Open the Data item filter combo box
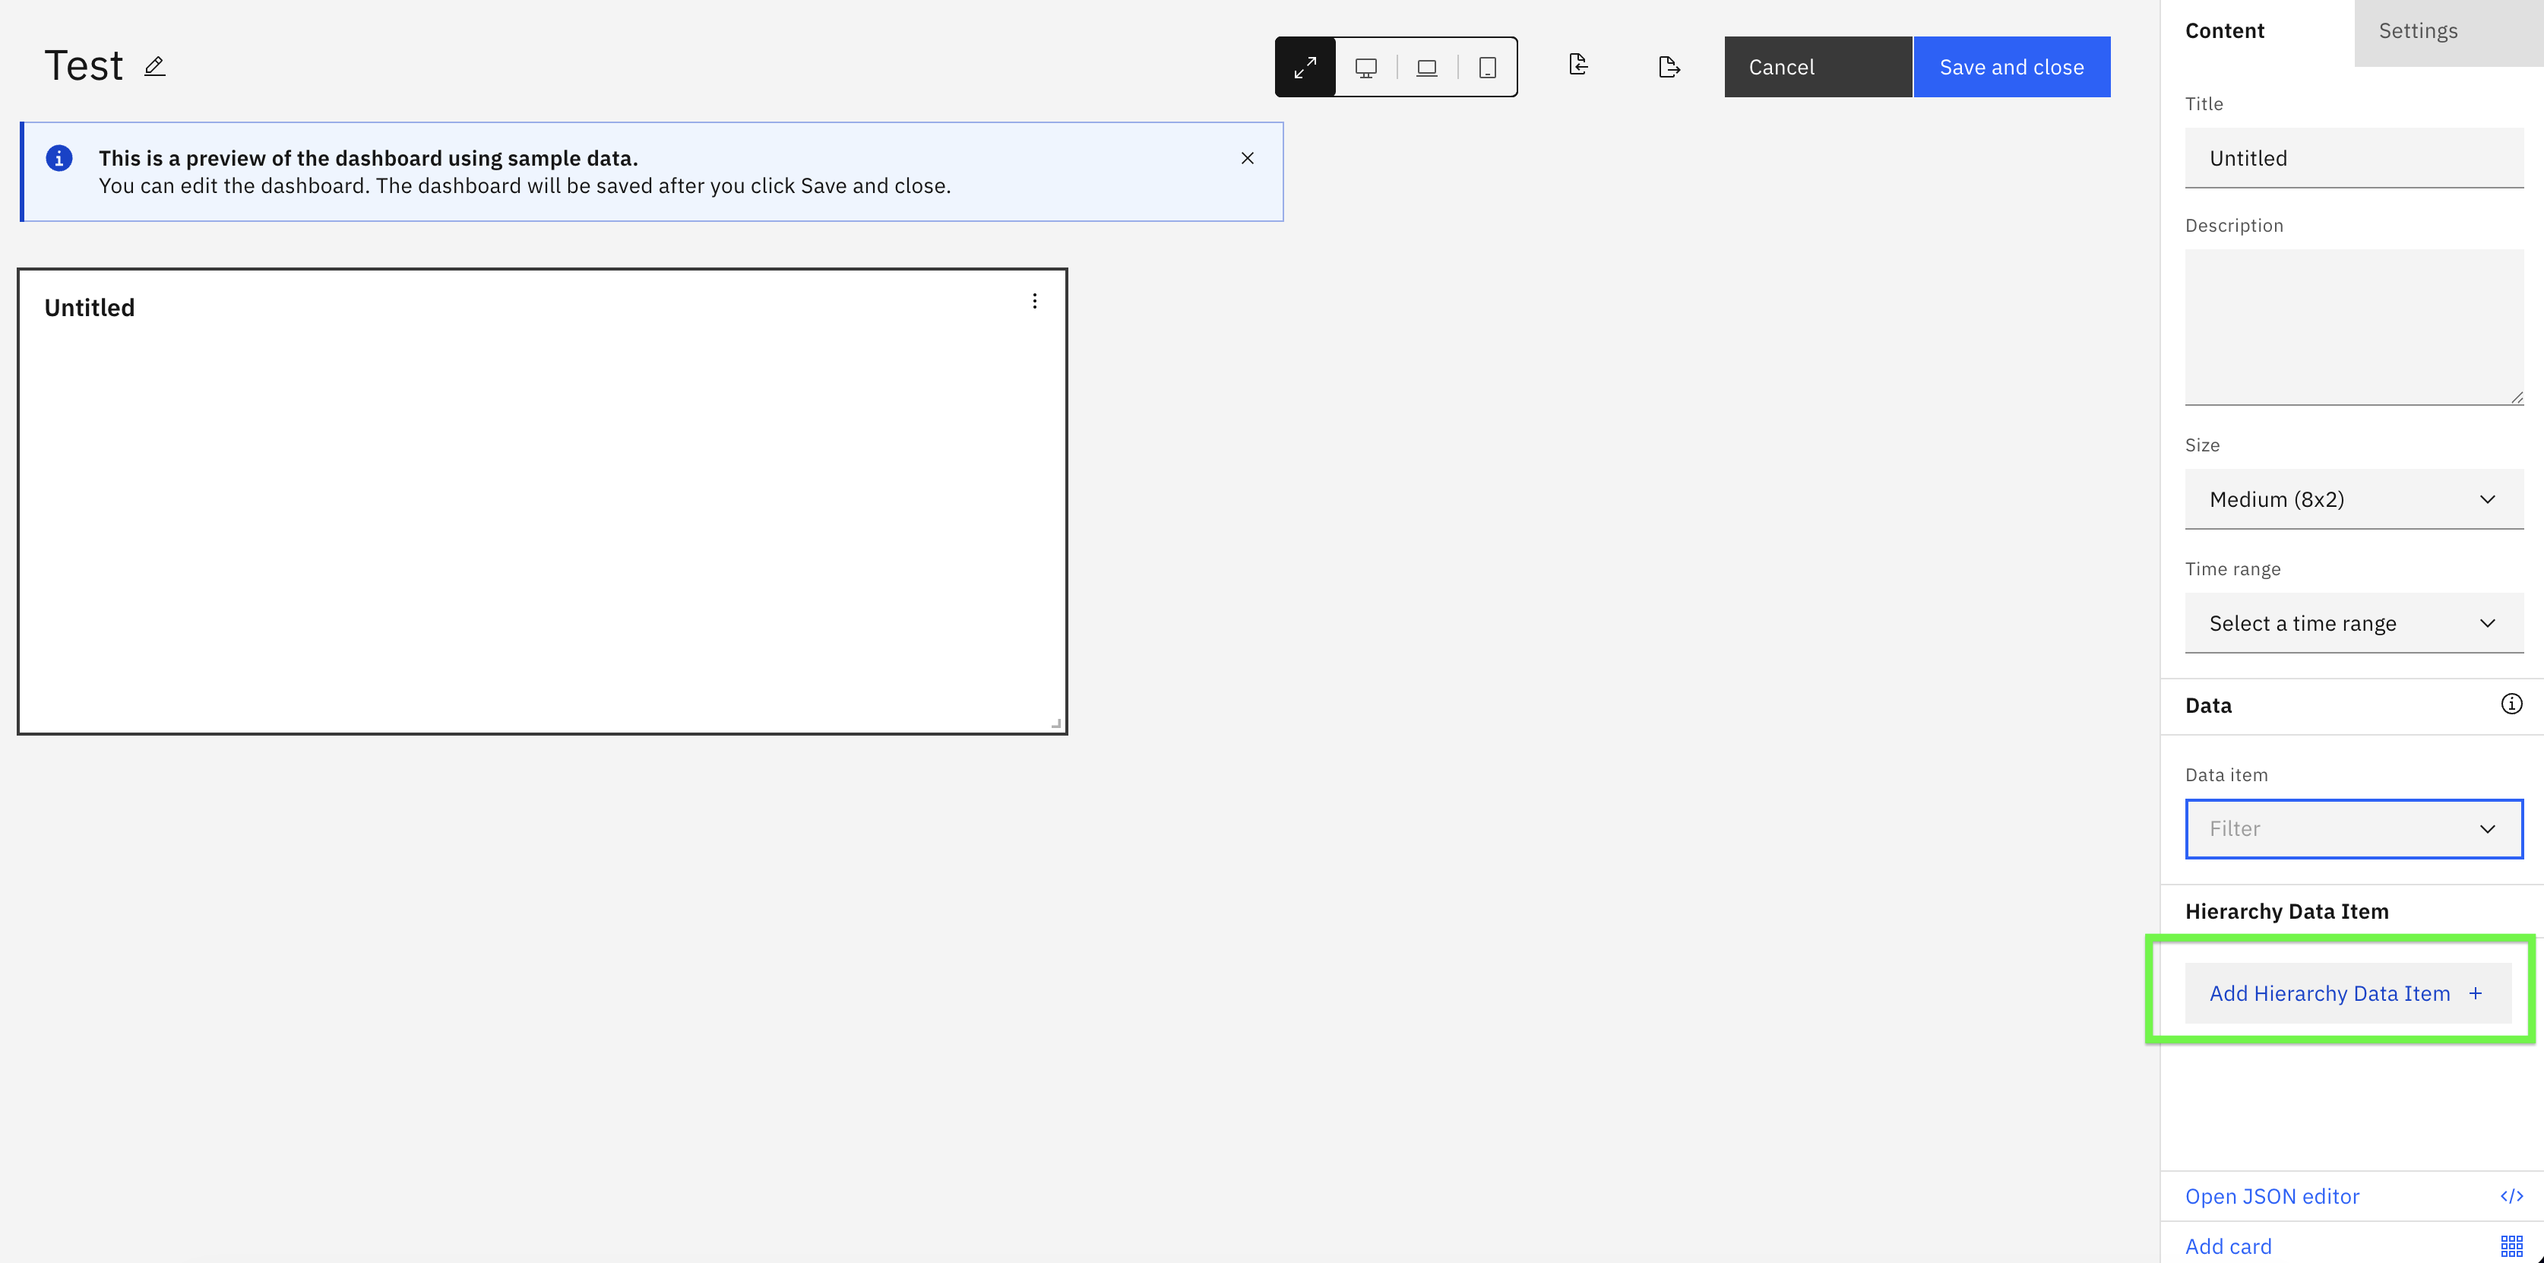Viewport: 2544px width, 1263px height. (x=2353, y=828)
